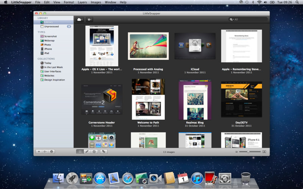Open the View menu
Viewport: 303px width, 189px height.
pos(56,2)
